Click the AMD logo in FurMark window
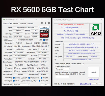 click(96, 29)
